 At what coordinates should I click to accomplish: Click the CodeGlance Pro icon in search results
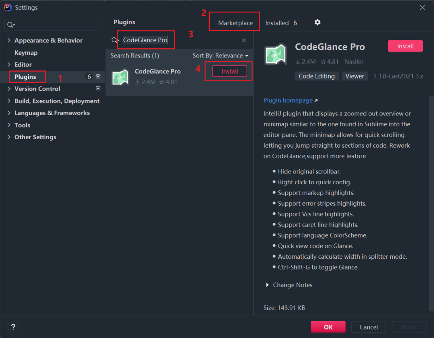coord(121,77)
